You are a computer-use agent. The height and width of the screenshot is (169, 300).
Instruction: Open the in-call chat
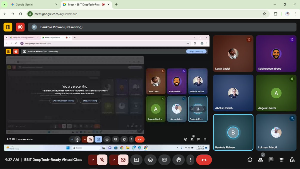[271, 159]
